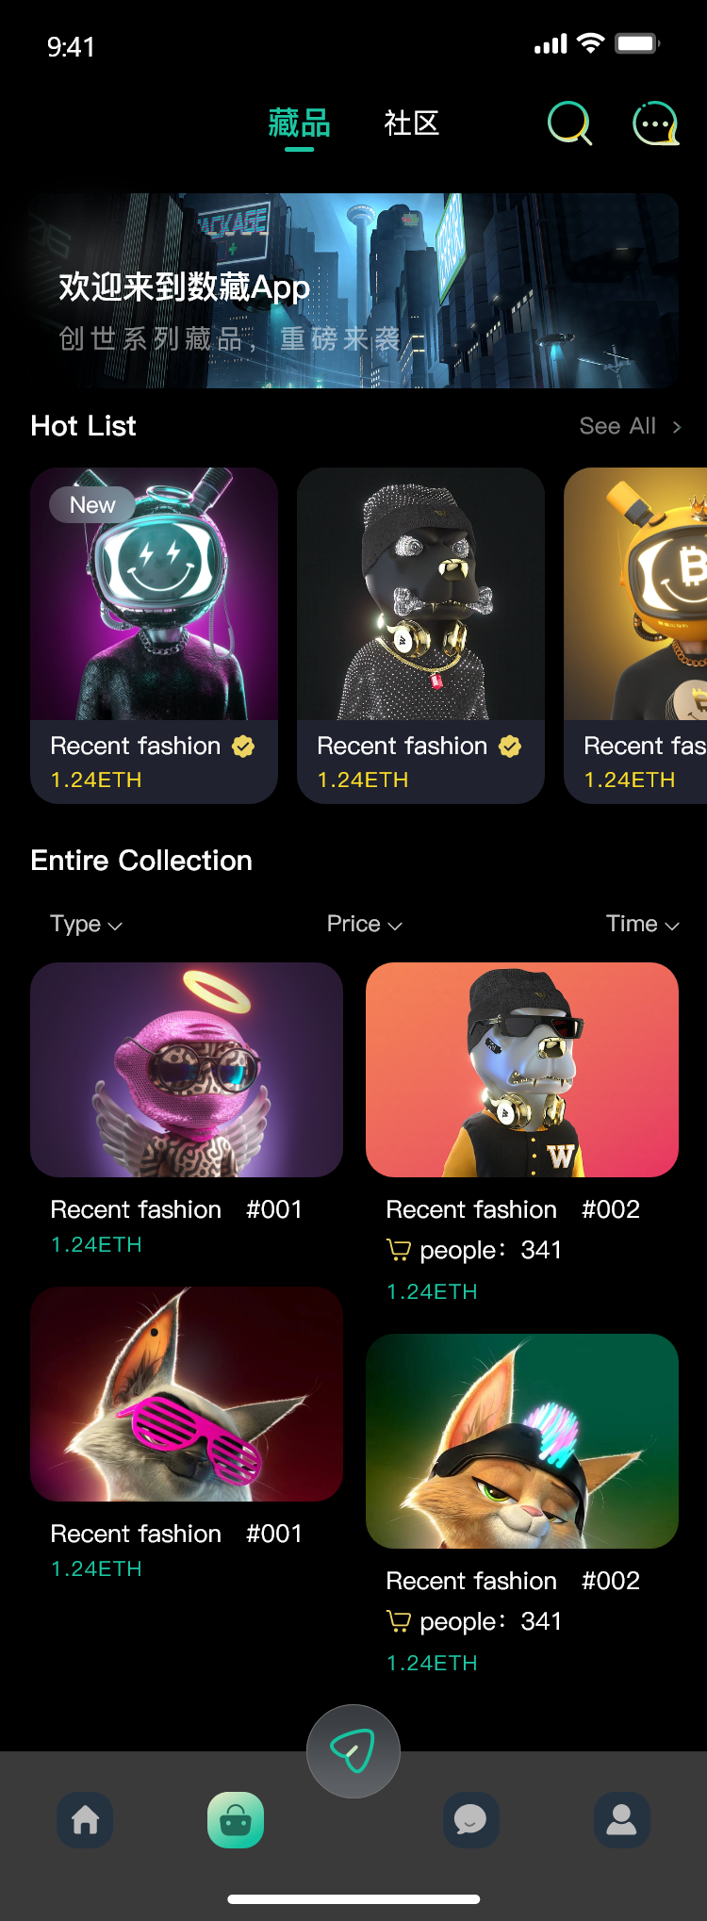
Task: Open messages icon in bottom navigation
Action: (x=471, y=1819)
